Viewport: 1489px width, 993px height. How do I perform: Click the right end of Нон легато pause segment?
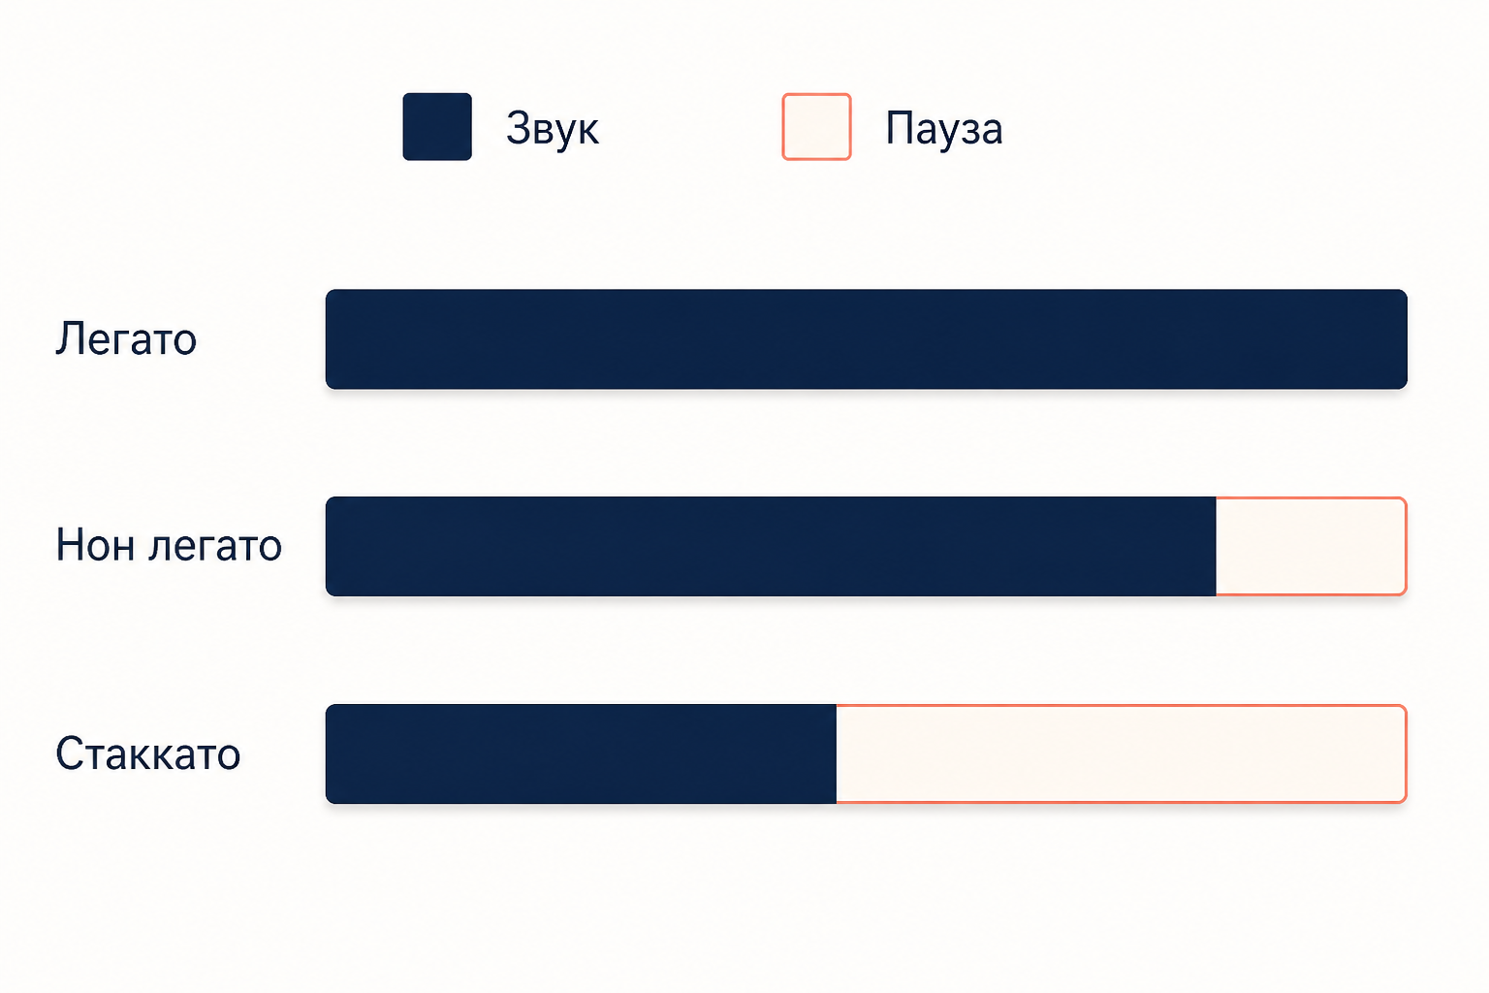coord(1402,546)
